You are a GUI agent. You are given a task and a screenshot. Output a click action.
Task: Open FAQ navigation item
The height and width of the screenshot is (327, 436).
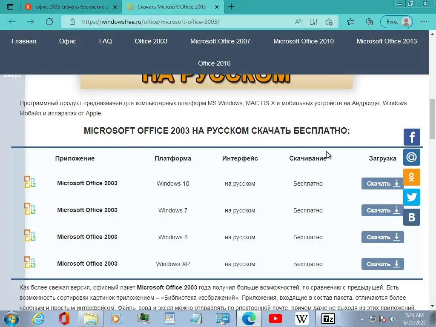click(x=106, y=41)
